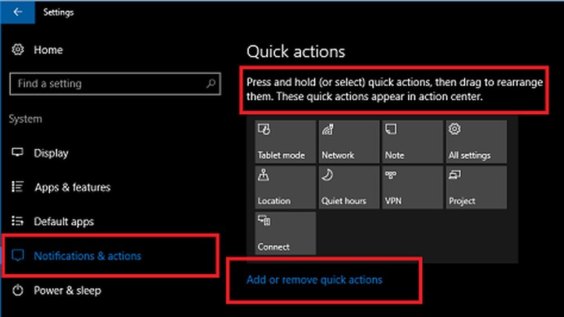The width and height of the screenshot is (564, 317).
Task: Click the Settings window title
Action: (x=58, y=12)
